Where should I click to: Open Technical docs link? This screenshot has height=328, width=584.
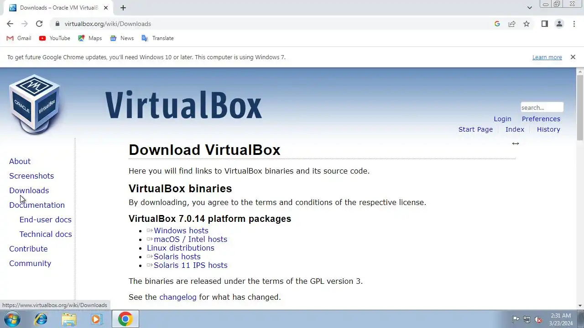click(x=46, y=234)
